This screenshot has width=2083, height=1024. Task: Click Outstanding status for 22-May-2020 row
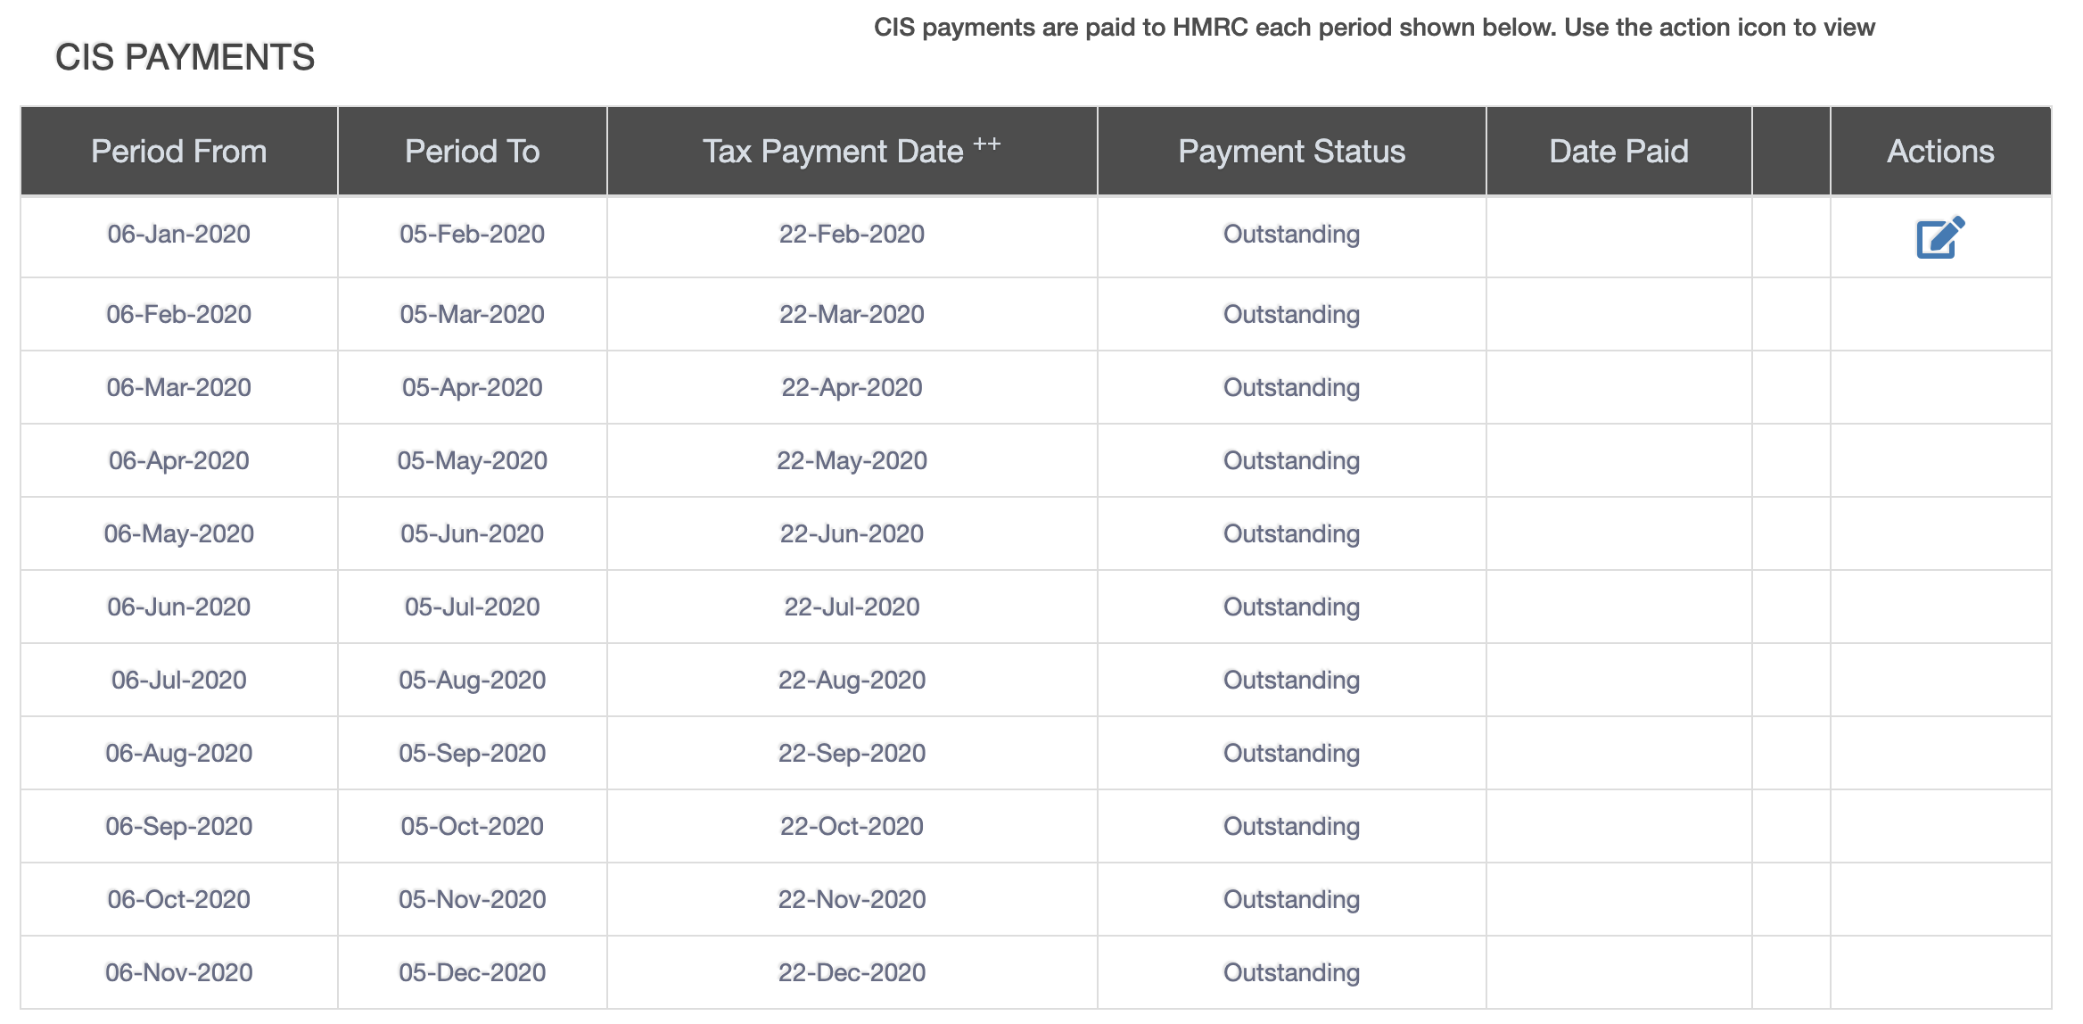(1291, 461)
